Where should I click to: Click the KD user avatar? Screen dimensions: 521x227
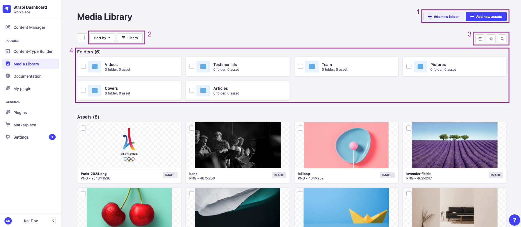tap(8, 221)
